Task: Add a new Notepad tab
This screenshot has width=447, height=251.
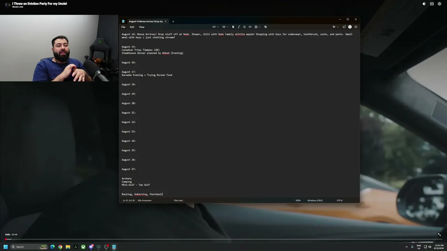Action: (x=173, y=21)
